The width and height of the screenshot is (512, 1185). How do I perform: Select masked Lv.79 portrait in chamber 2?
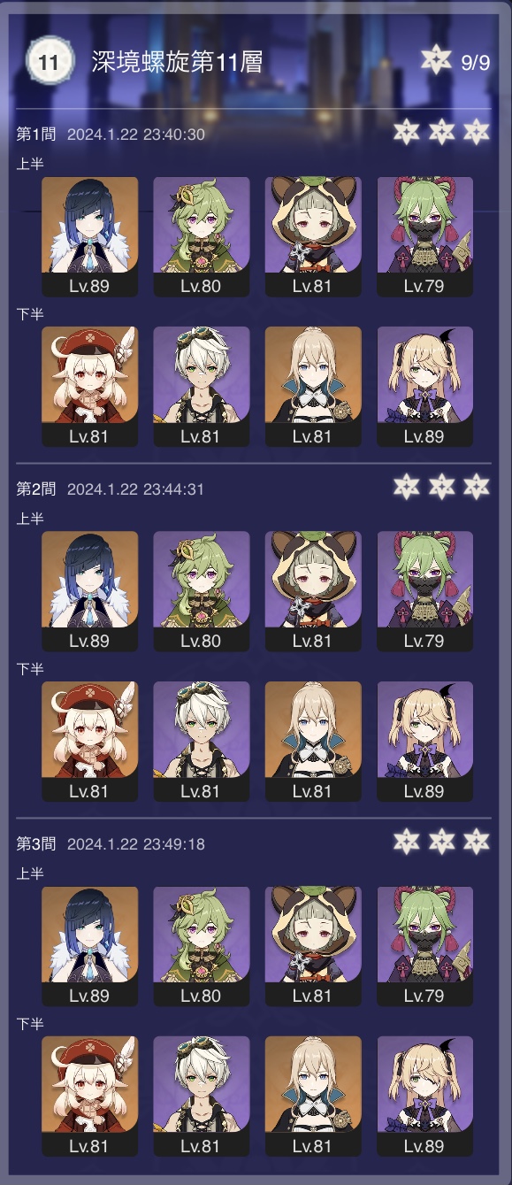[424, 591]
